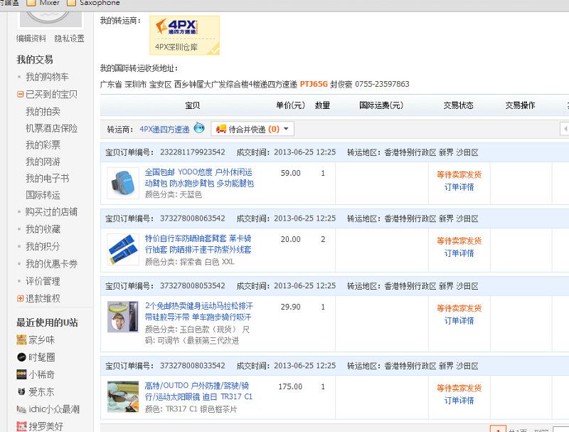Click the 时髦圈 black round icon
This screenshot has height=432, width=569.
[x=22, y=357]
